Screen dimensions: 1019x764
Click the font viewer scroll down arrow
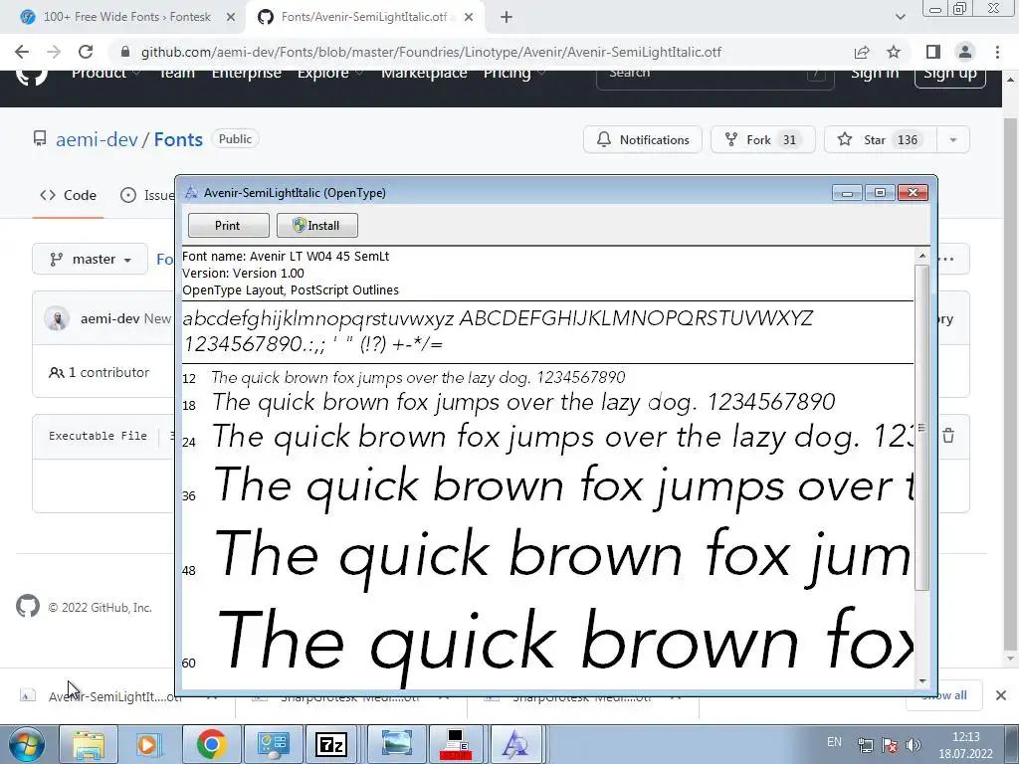[922, 680]
